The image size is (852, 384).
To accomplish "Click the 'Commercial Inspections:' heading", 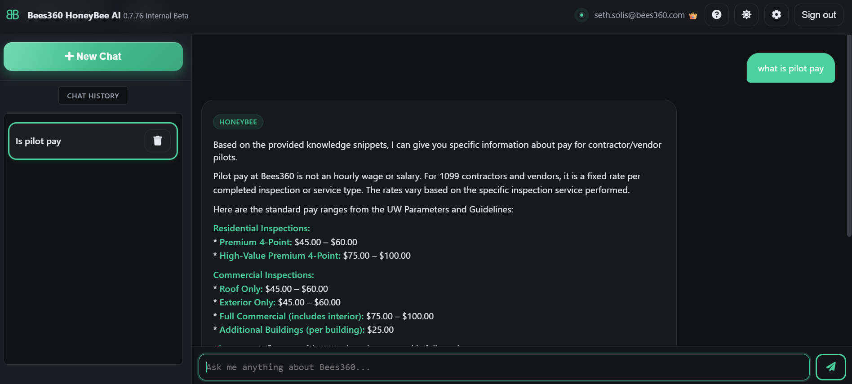I will point(264,275).
